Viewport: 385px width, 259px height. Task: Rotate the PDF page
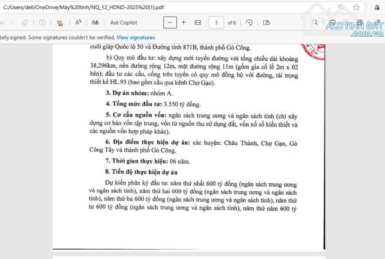(249, 22)
